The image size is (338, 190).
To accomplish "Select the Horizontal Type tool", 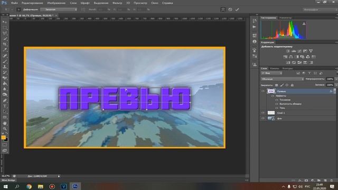I will (x=5, y=106).
